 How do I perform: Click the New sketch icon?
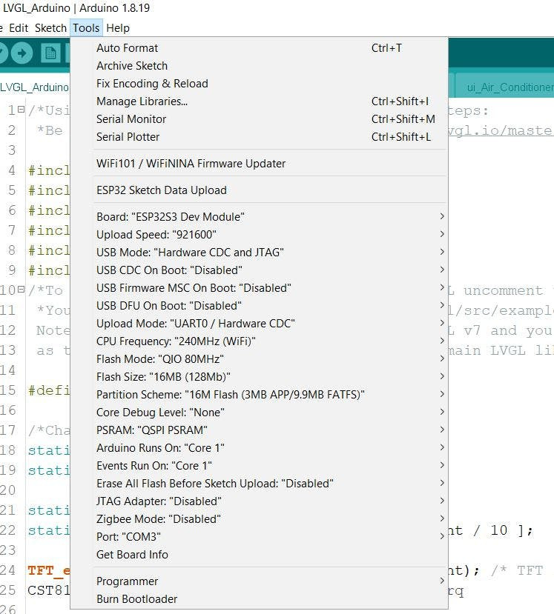pos(50,53)
